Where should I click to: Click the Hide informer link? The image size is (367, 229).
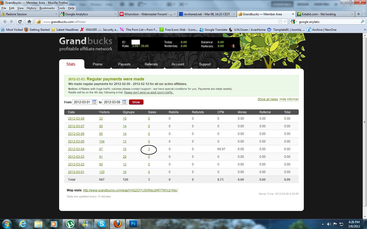tap(289, 99)
